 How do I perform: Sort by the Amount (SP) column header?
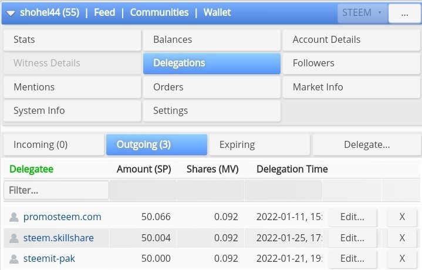[144, 169]
